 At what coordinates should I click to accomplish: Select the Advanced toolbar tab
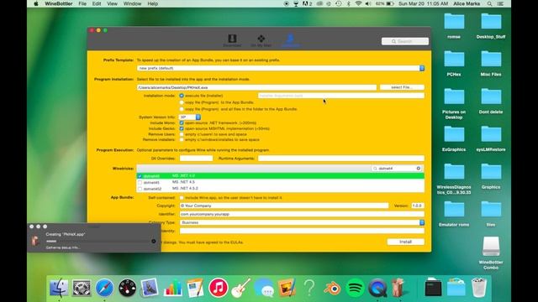[x=291, y=40]
